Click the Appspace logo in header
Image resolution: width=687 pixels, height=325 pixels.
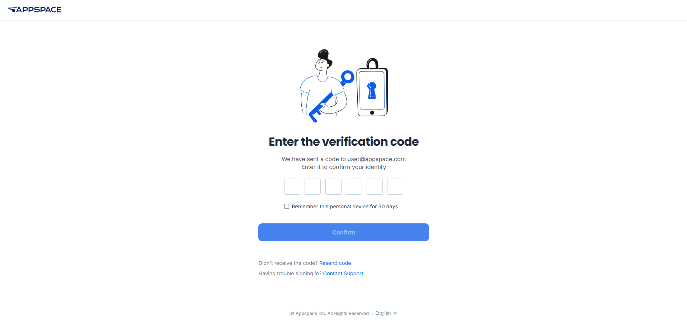[35, 10]
